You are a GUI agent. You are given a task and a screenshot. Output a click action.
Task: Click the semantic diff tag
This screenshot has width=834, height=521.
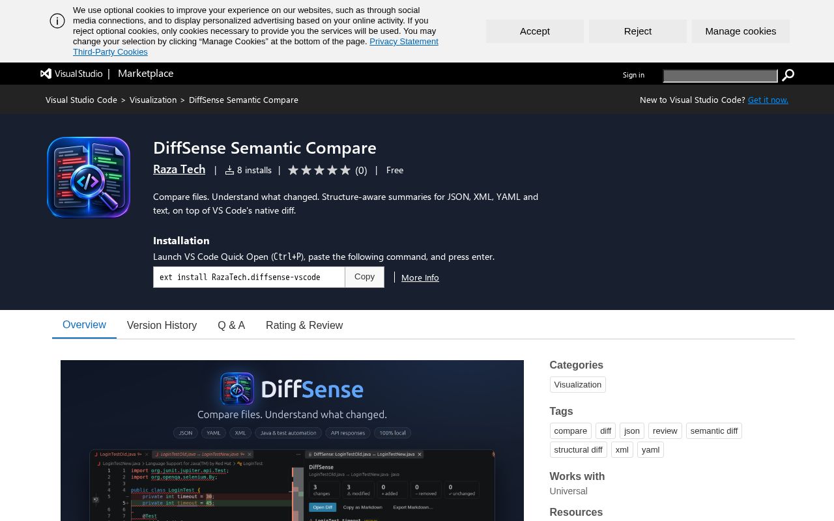(714, 431)
